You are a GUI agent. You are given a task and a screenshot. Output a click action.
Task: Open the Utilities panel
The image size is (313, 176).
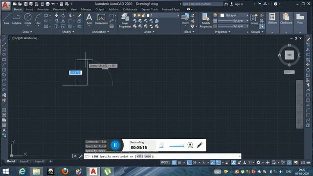[272, 22]
